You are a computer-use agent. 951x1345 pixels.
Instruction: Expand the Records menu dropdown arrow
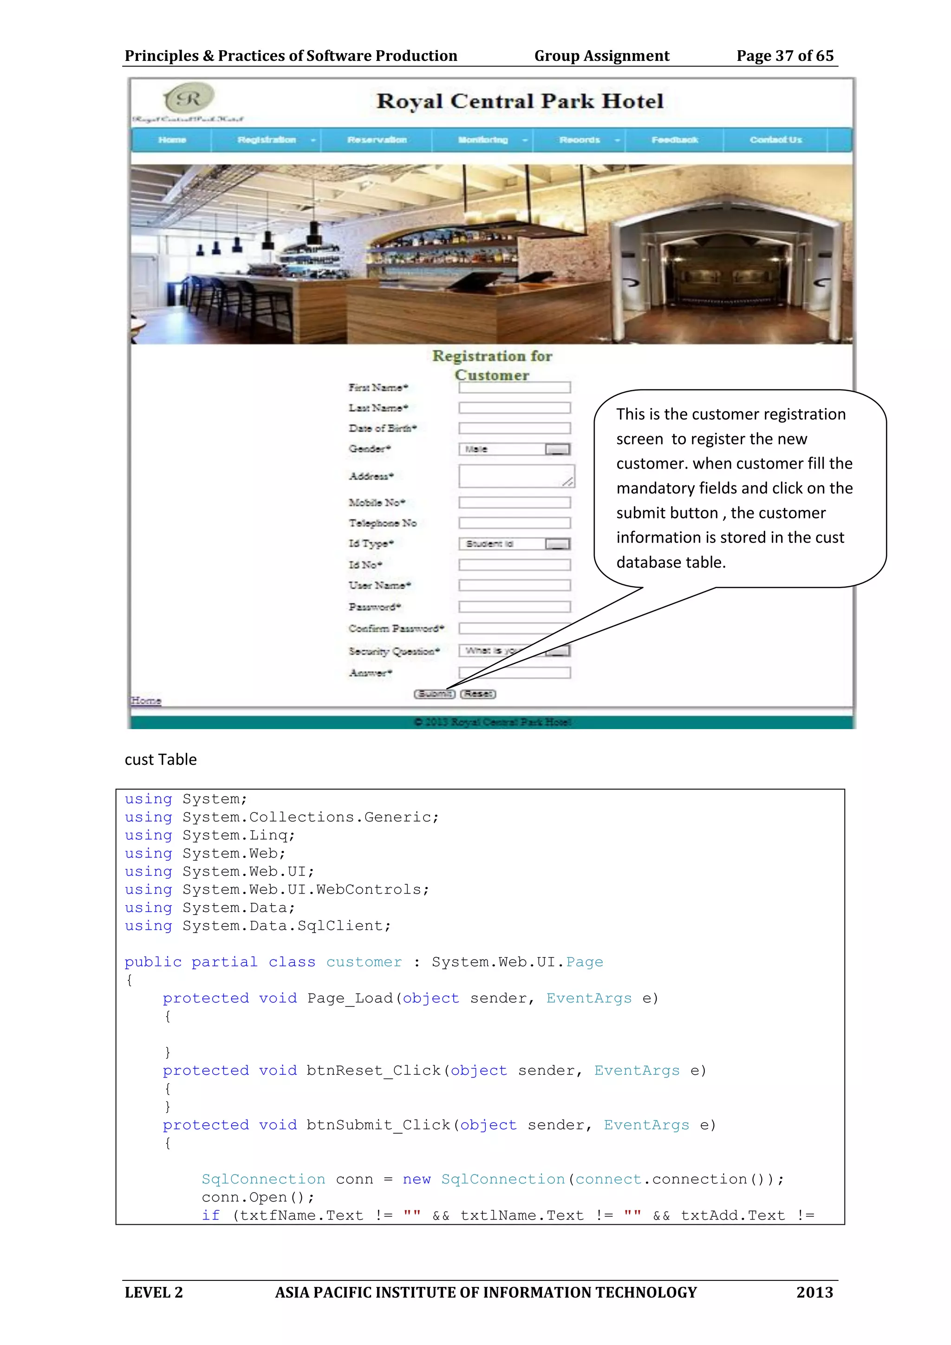click(x=617, y=141)
